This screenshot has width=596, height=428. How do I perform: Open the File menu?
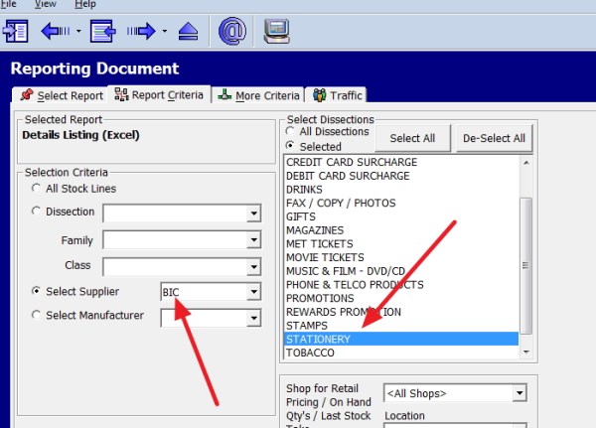tap(8, 4)
